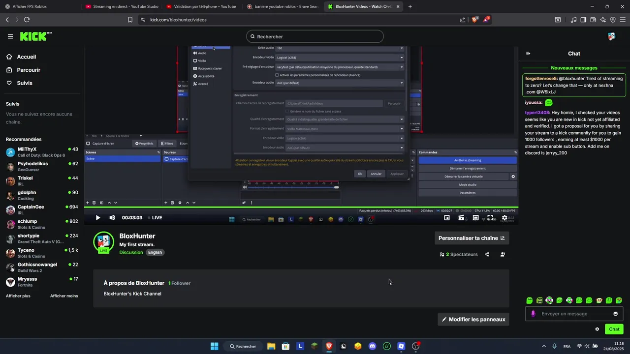
Task: Open chat settings gear
Action: pos(597,329)
